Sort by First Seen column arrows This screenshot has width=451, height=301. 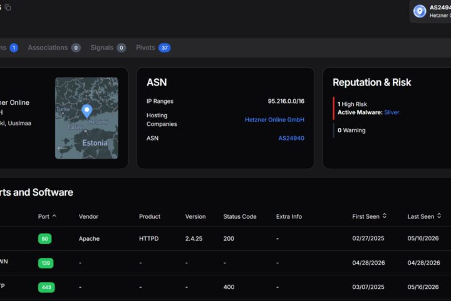tap(384, 216)
